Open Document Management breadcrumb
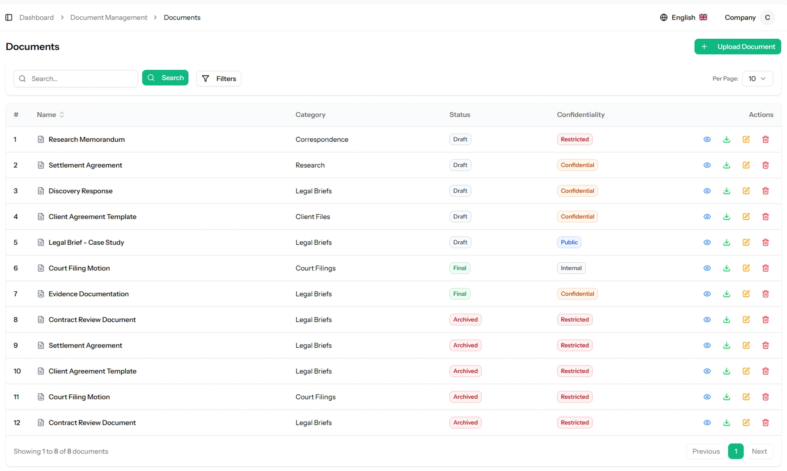 pos(109,17)
